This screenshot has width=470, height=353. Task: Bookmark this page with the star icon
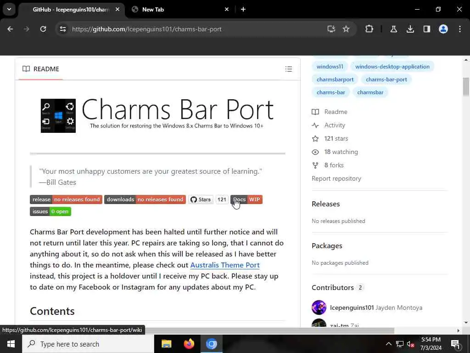click(346, 29)
